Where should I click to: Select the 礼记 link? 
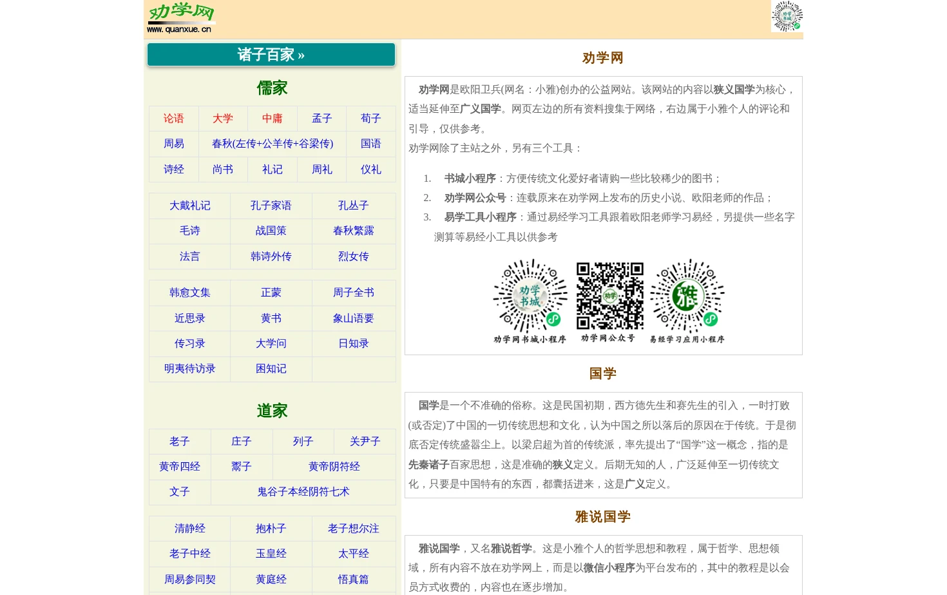[273, 170]
